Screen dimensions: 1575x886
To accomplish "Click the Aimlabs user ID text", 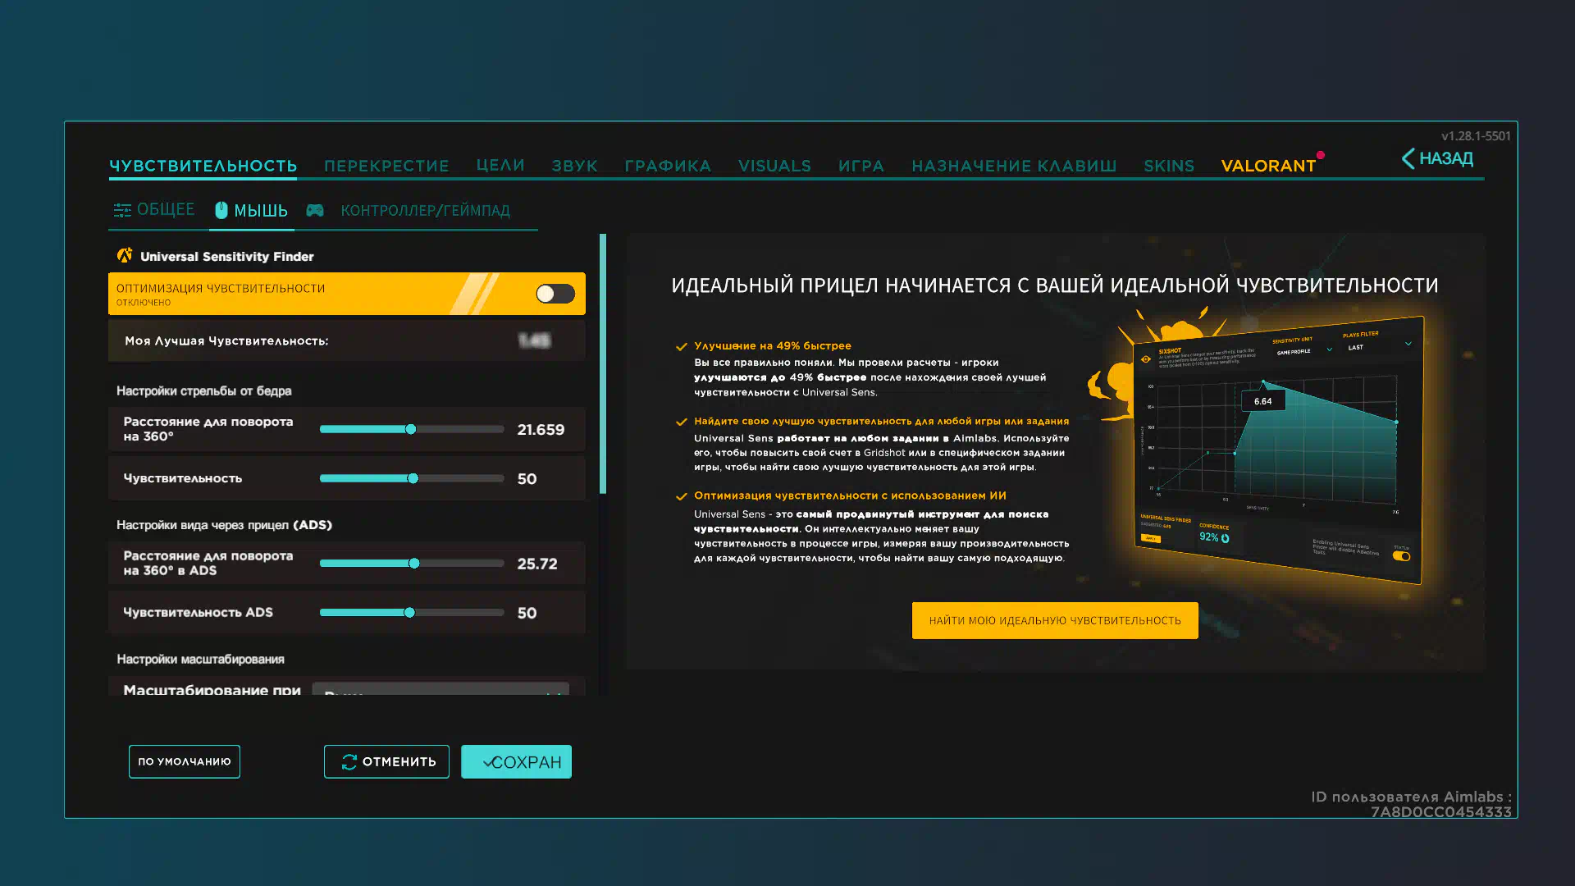I will click(1411, 804).
